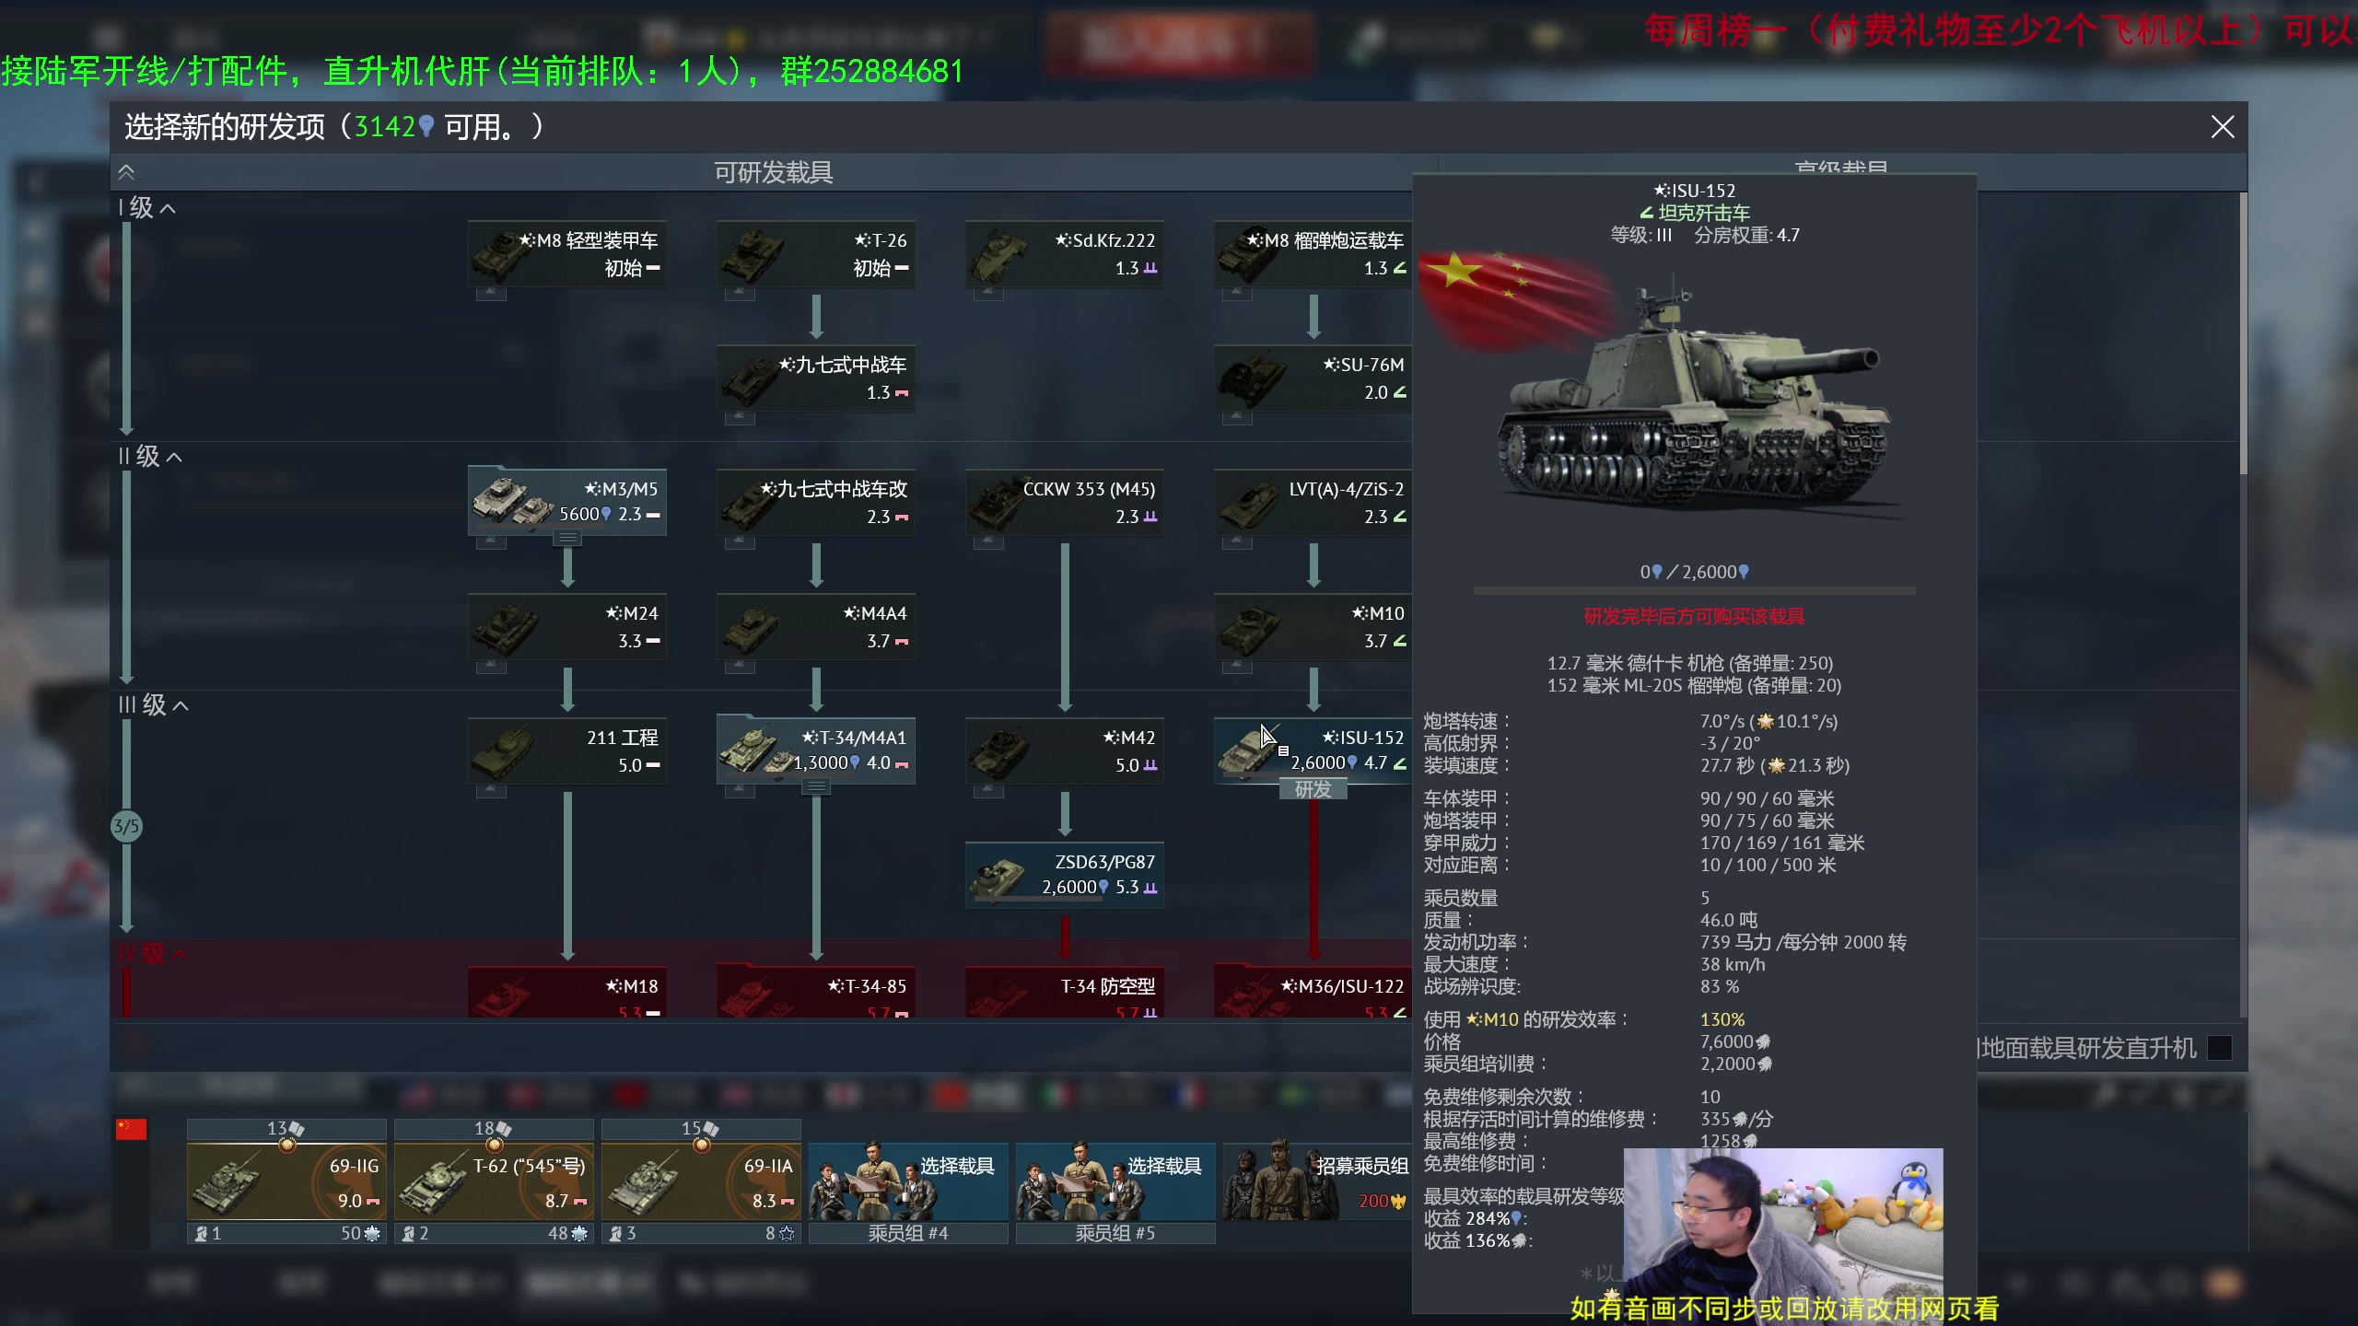The height and width of the screenshot is (1326, 2358).
Task: Select the 69-IIA crew slot
Action: coord(701,1181)
